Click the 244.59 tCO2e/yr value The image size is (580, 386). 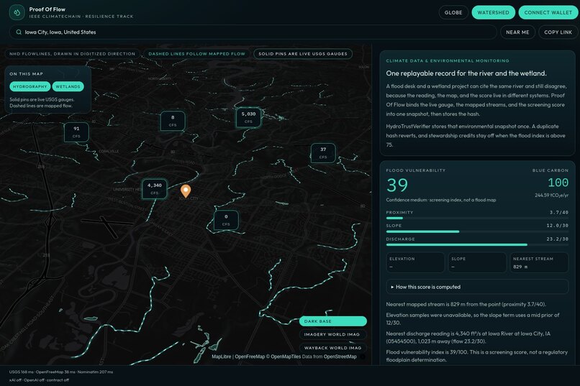pos(551,195)
